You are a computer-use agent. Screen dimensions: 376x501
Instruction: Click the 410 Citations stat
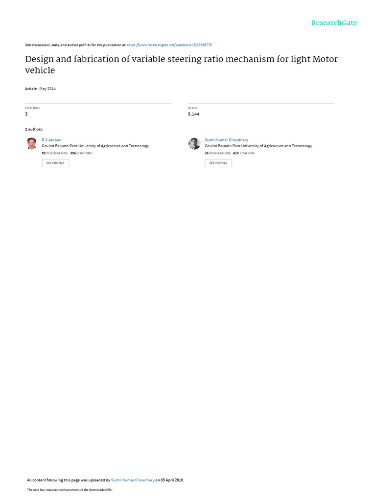tap(244, 153)
